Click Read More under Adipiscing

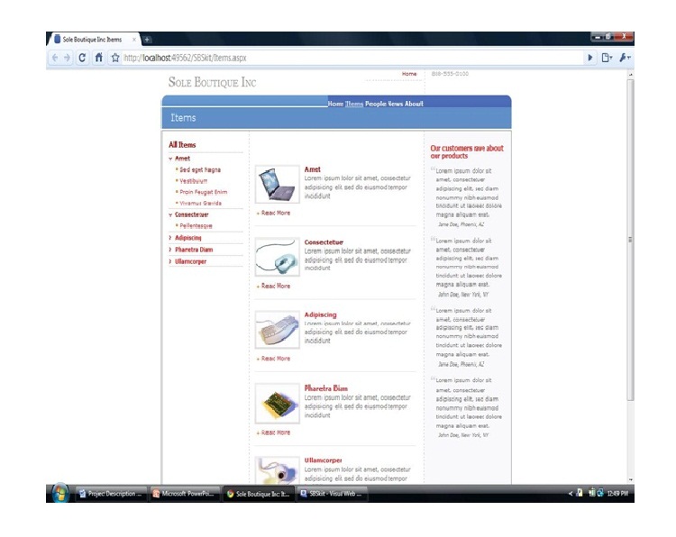(274, 359)
